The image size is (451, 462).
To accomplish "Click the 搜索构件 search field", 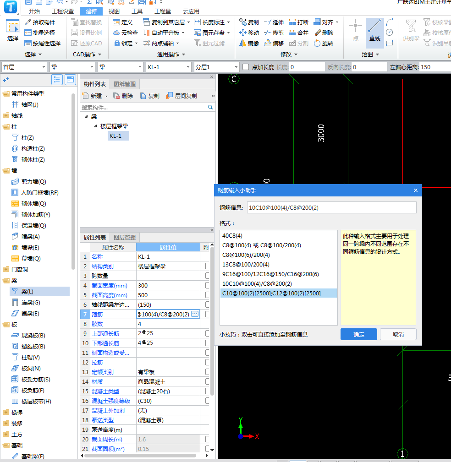I will [x=144, y=107].
